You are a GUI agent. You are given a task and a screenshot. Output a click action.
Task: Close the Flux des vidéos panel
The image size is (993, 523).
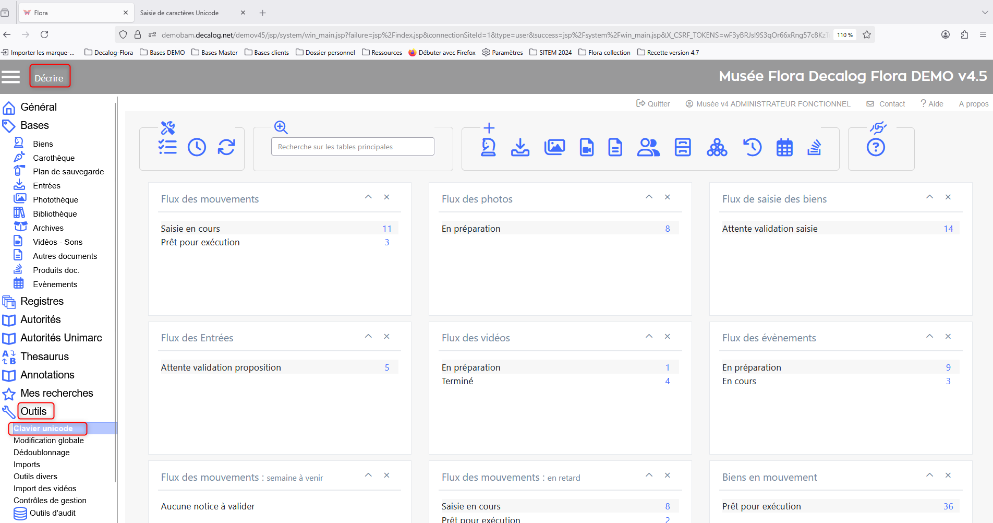pos(668,336)
